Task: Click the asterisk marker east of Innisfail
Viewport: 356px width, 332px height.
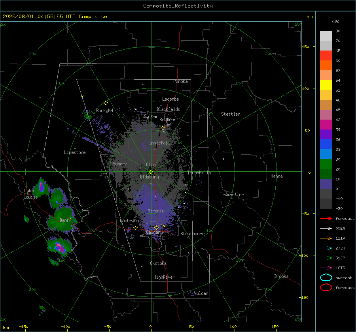Action: tap(188, 135)
